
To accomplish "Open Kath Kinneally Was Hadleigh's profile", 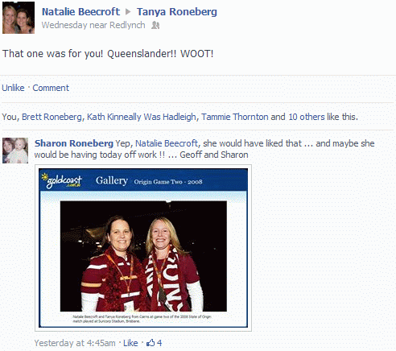I will [142, 117].
